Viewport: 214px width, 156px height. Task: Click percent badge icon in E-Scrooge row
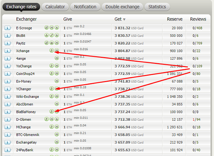coord(57,27)
